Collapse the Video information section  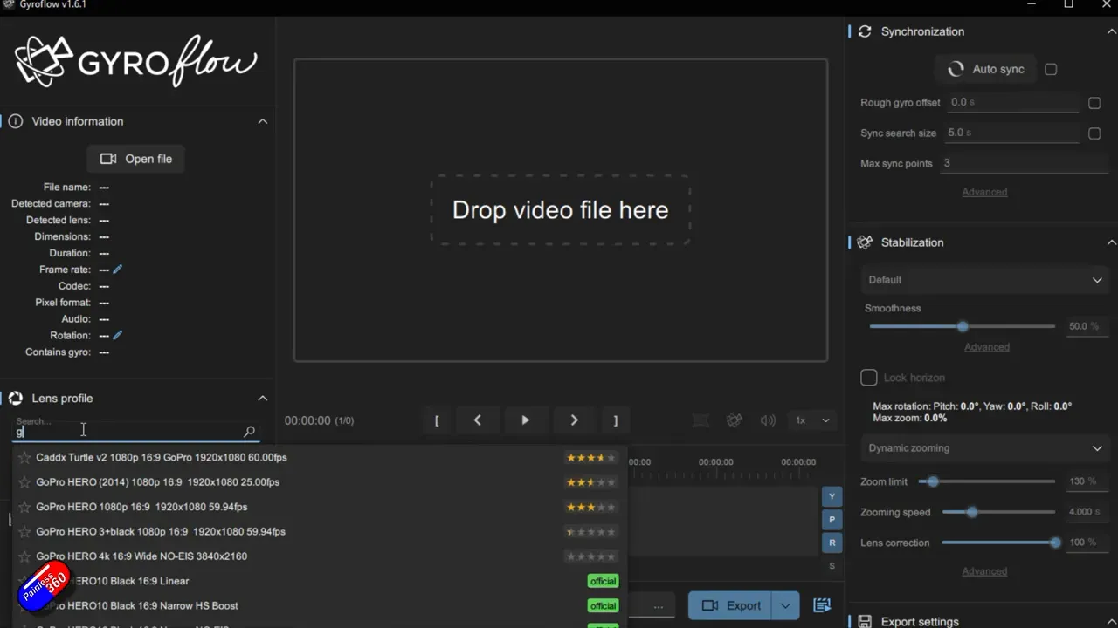(262, 121)
